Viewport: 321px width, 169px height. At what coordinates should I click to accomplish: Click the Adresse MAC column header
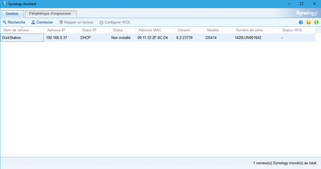pos(150,30)
